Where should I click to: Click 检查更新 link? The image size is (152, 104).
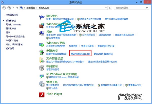73,46
